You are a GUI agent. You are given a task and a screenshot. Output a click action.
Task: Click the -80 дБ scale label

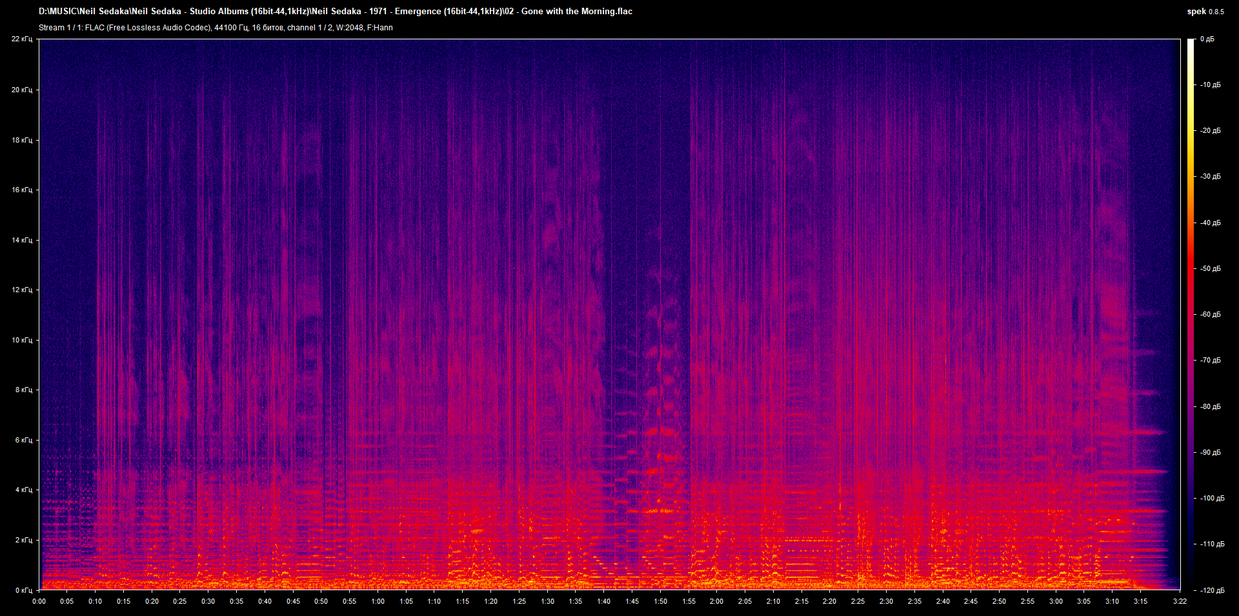[1210, 407]
